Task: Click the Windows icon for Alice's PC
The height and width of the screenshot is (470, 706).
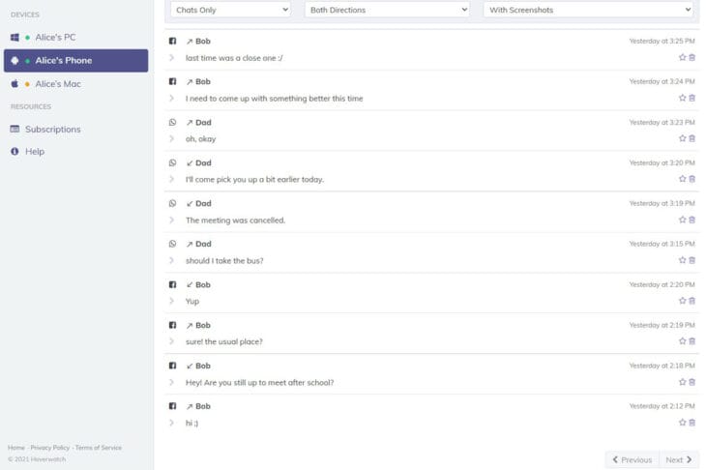Action: (x=15, y=38)
